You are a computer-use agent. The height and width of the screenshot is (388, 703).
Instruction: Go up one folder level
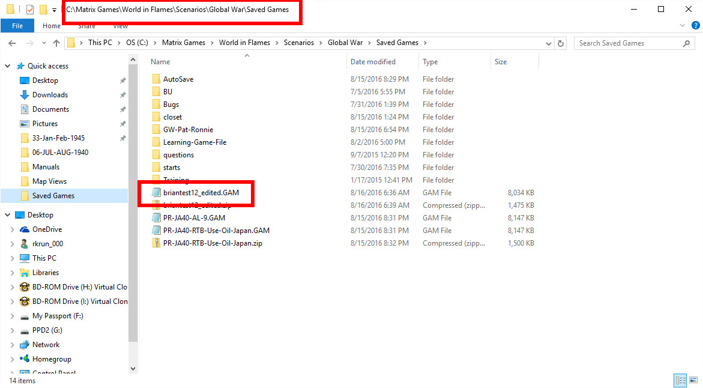coord(56,43)
